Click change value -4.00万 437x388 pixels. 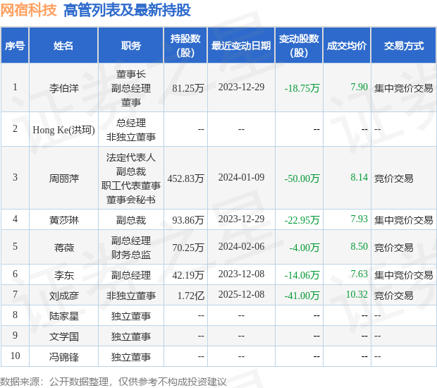304,248
